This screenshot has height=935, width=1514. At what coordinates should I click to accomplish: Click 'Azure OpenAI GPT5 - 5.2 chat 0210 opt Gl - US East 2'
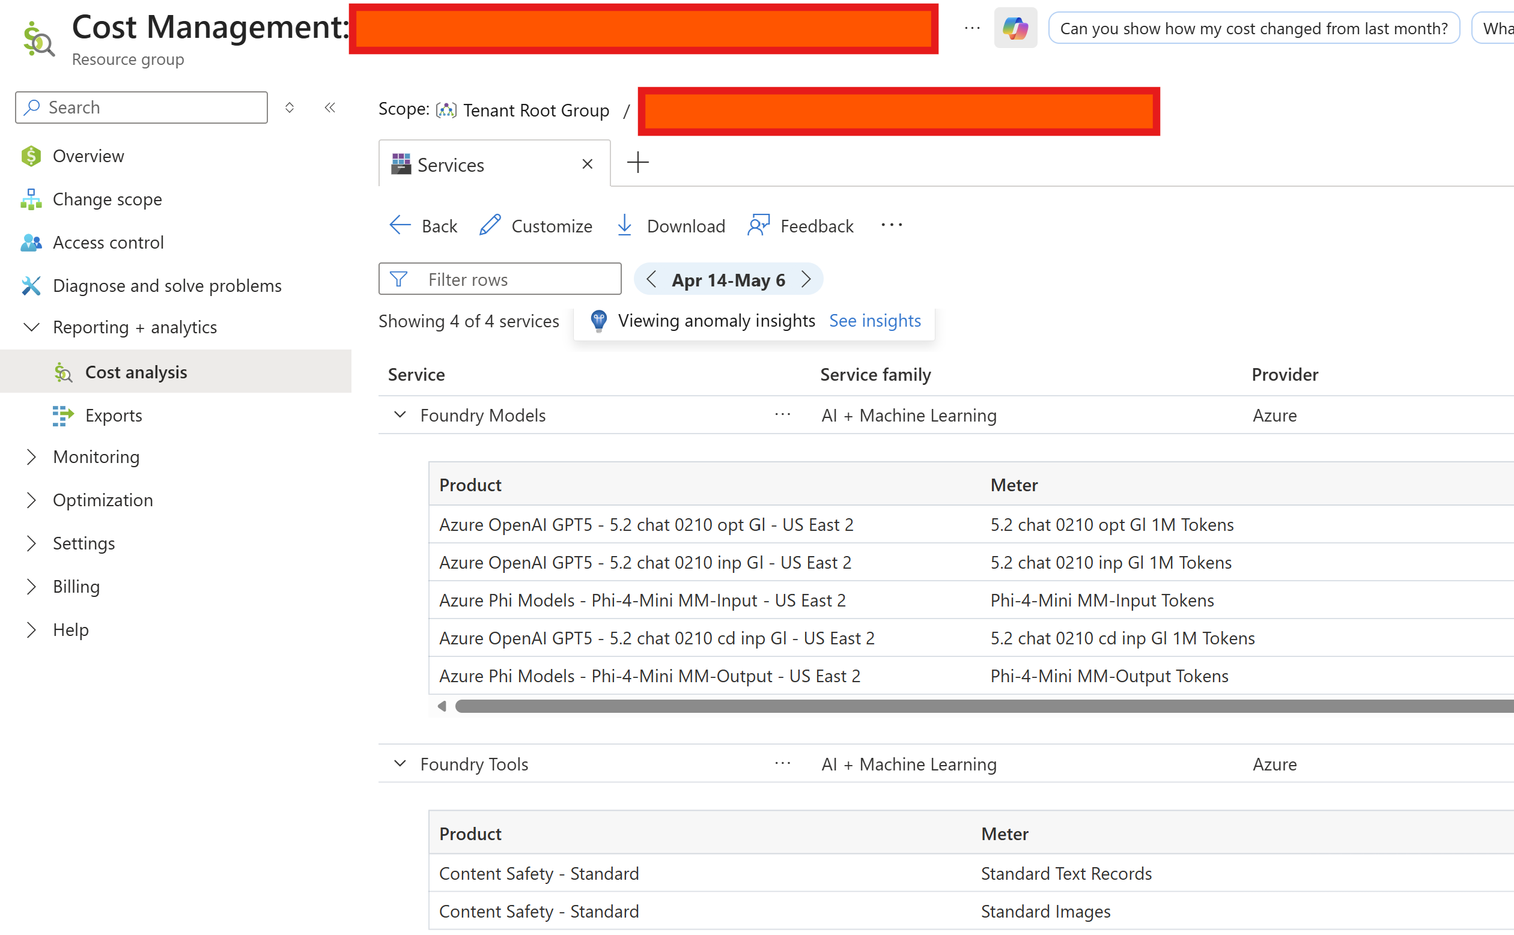point(646,525)
